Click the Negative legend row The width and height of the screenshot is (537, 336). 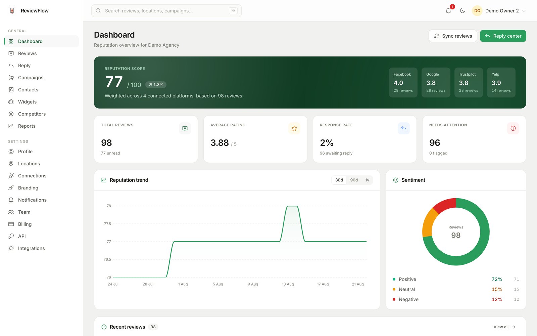pyautogui.click(x=456, y=299)
